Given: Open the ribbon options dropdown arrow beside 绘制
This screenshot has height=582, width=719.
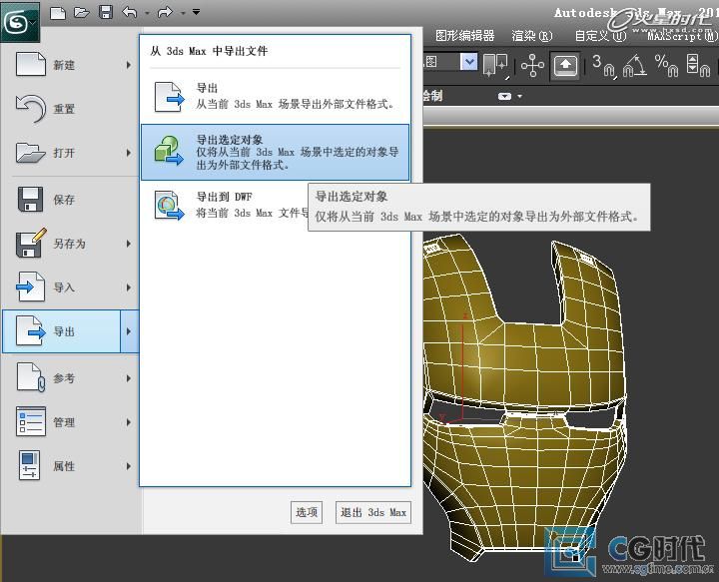Looking at the screenshot, I should (x=519, y=96).
